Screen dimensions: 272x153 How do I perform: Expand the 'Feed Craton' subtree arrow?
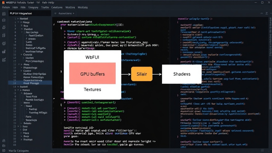(x=27, y=36)
